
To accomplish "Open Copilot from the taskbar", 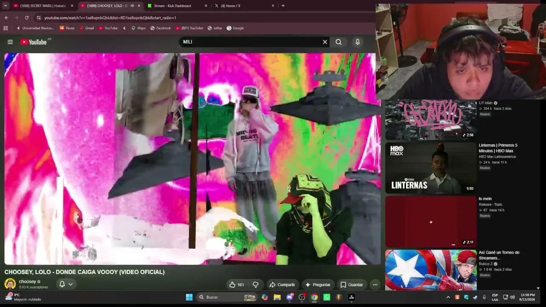I will [x=265, y=297].
